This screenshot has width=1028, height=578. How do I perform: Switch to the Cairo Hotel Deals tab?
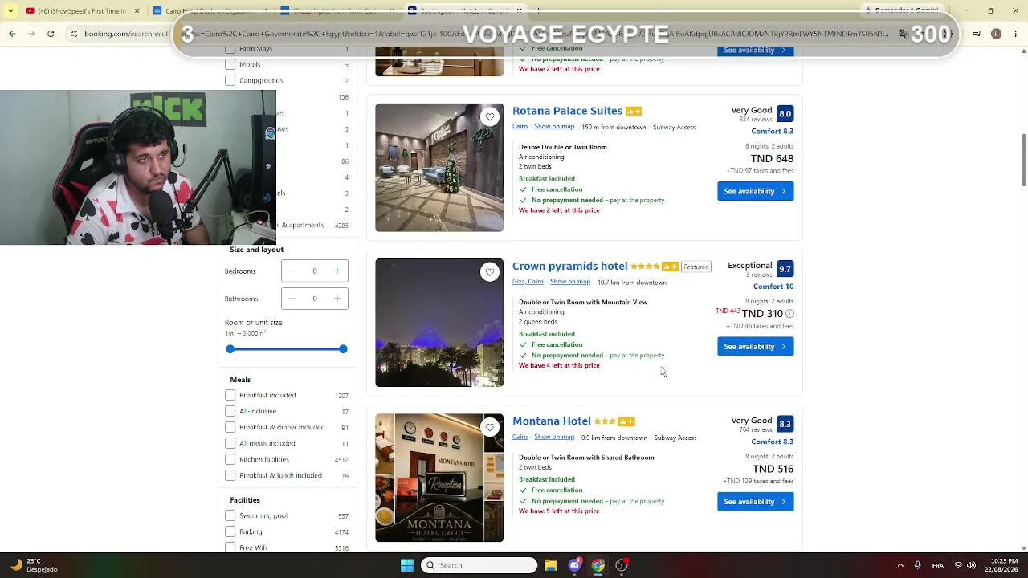click(210, 11)
